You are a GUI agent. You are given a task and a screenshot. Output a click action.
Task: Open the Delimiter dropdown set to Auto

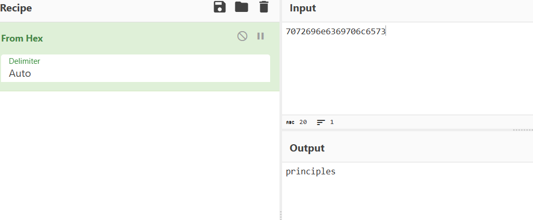[x=135, y=68]
